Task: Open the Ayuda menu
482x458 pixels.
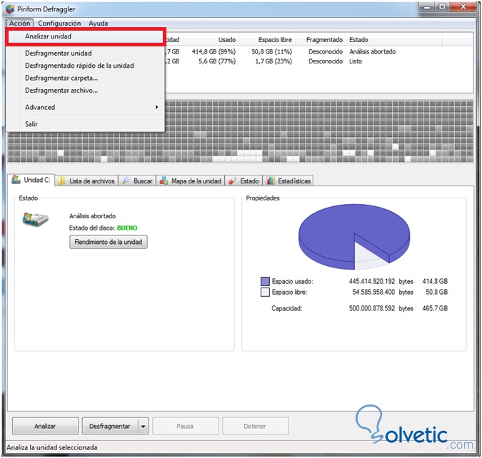Action: click(99, 23)
